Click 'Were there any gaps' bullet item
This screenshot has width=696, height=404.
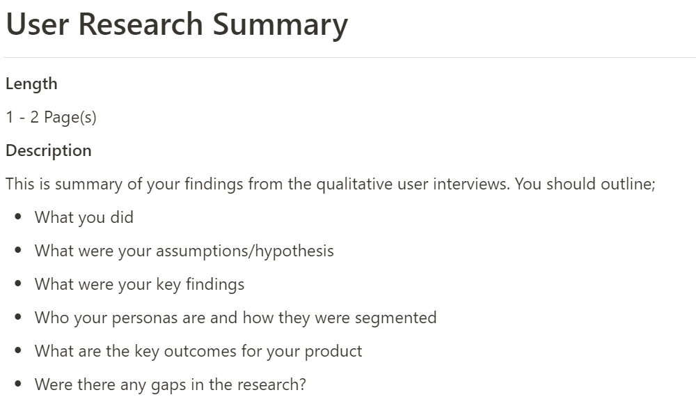pyautogui.click(x=171, y=384)
